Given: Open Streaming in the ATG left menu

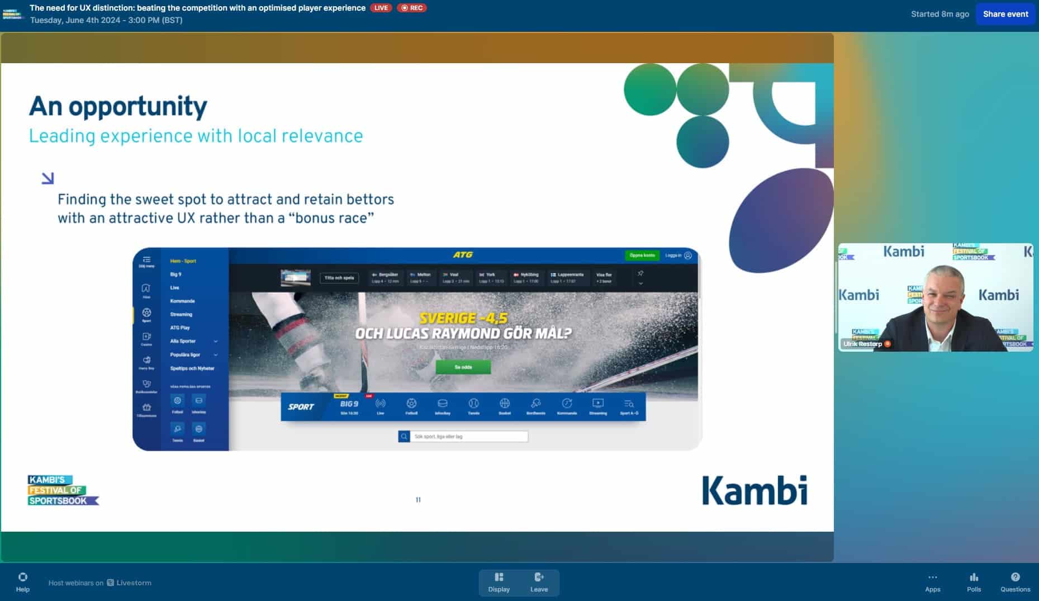Looking at the screenshot, I should [x=181, y=315].
